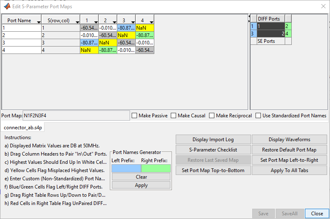This screenshot has height=219, width=330.
Task: Select gray -60.54 cell in row 4
Action: coord(145,50)
